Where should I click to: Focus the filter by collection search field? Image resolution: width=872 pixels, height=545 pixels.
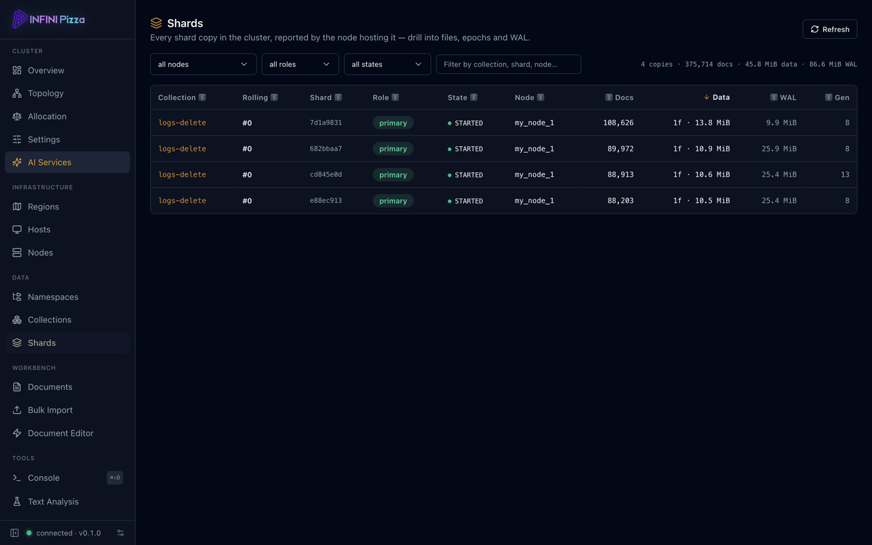coord(509,64)
